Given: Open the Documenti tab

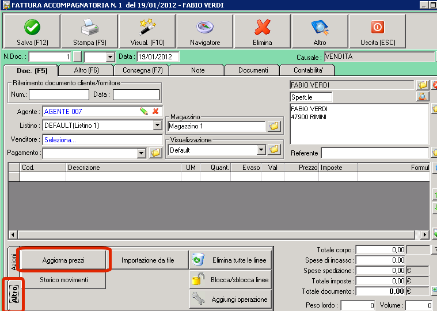Looking at the screenshot, I should (x=253, y=70).
